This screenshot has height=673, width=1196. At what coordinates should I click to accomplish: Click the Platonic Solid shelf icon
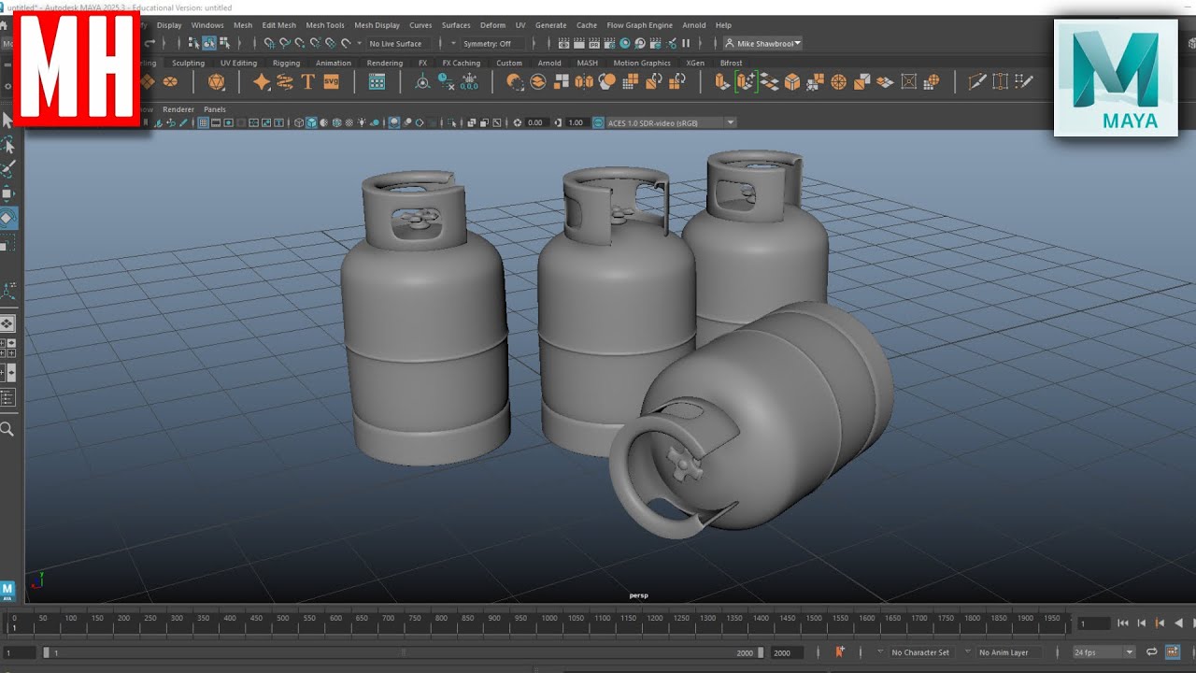[217, 82]
